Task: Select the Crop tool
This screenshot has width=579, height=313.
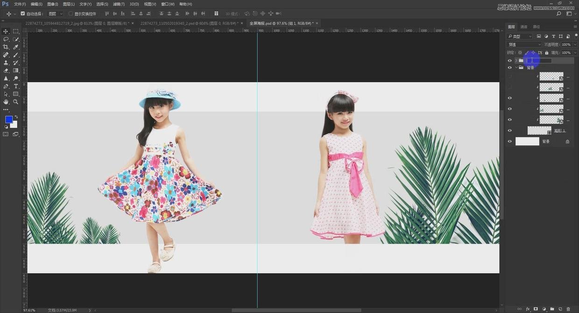Action: coord(6,47)
